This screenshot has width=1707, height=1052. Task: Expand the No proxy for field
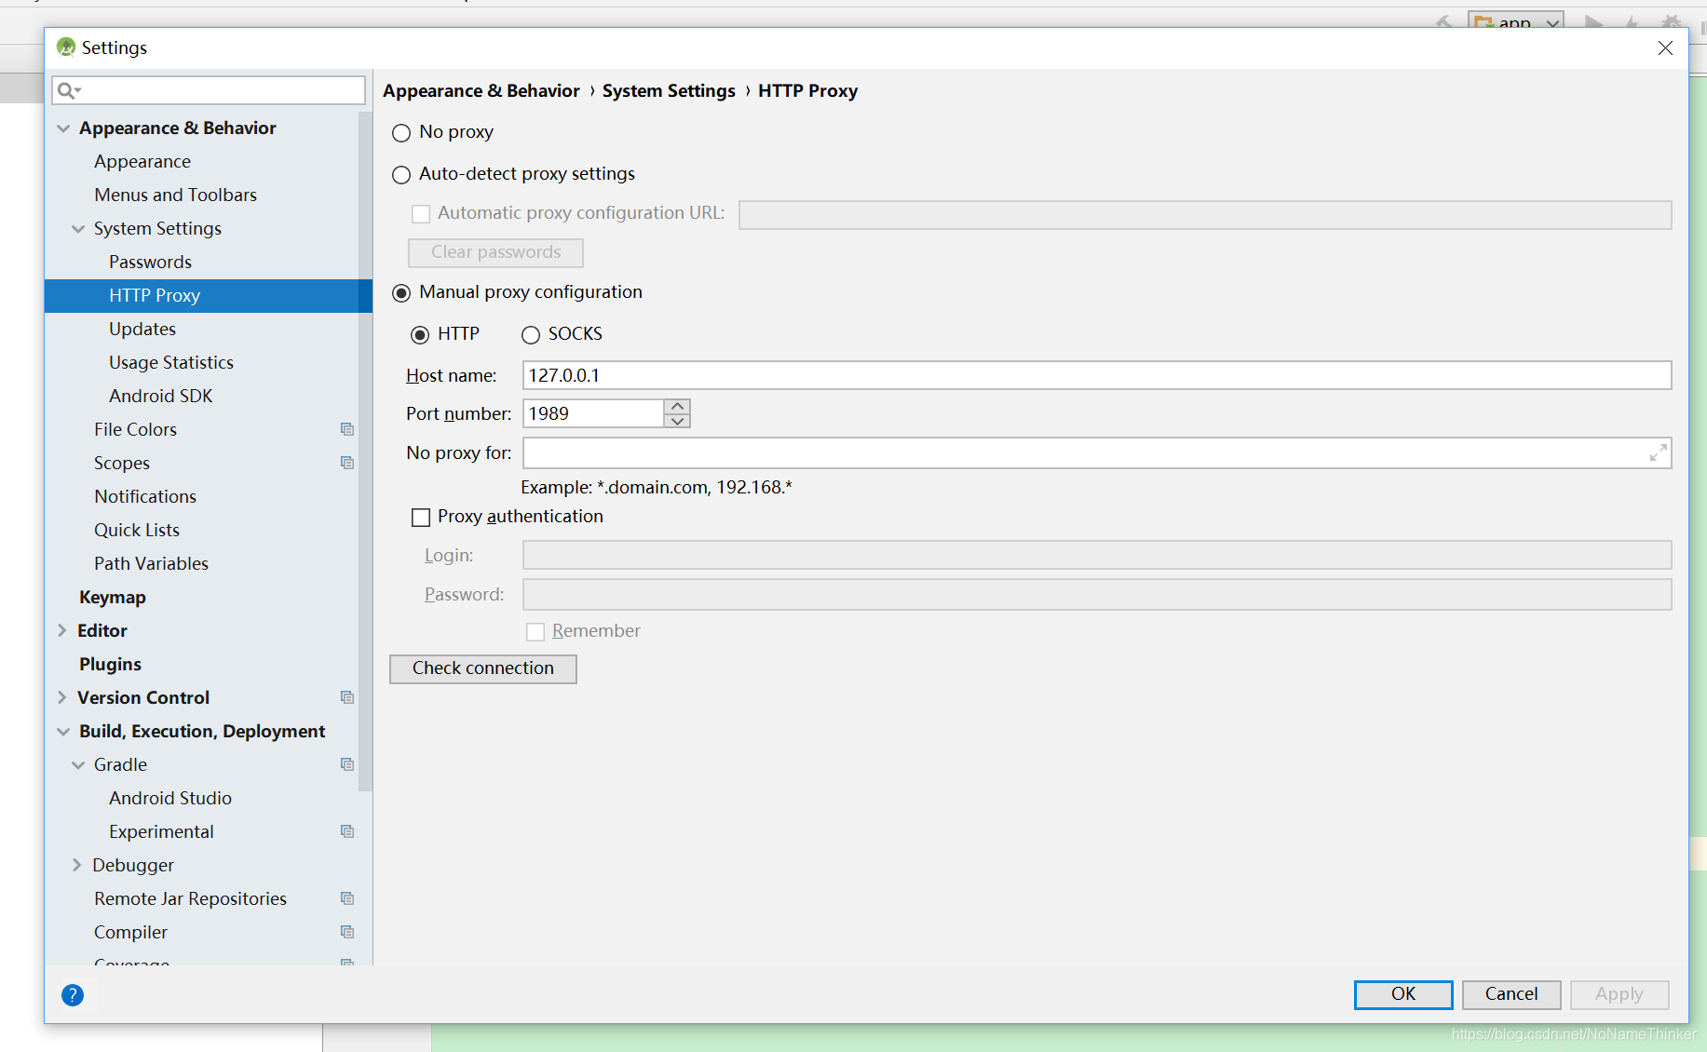coord(1658,453)
